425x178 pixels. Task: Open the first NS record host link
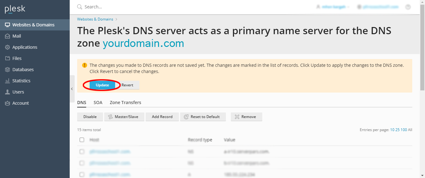(x=110, y=152)
